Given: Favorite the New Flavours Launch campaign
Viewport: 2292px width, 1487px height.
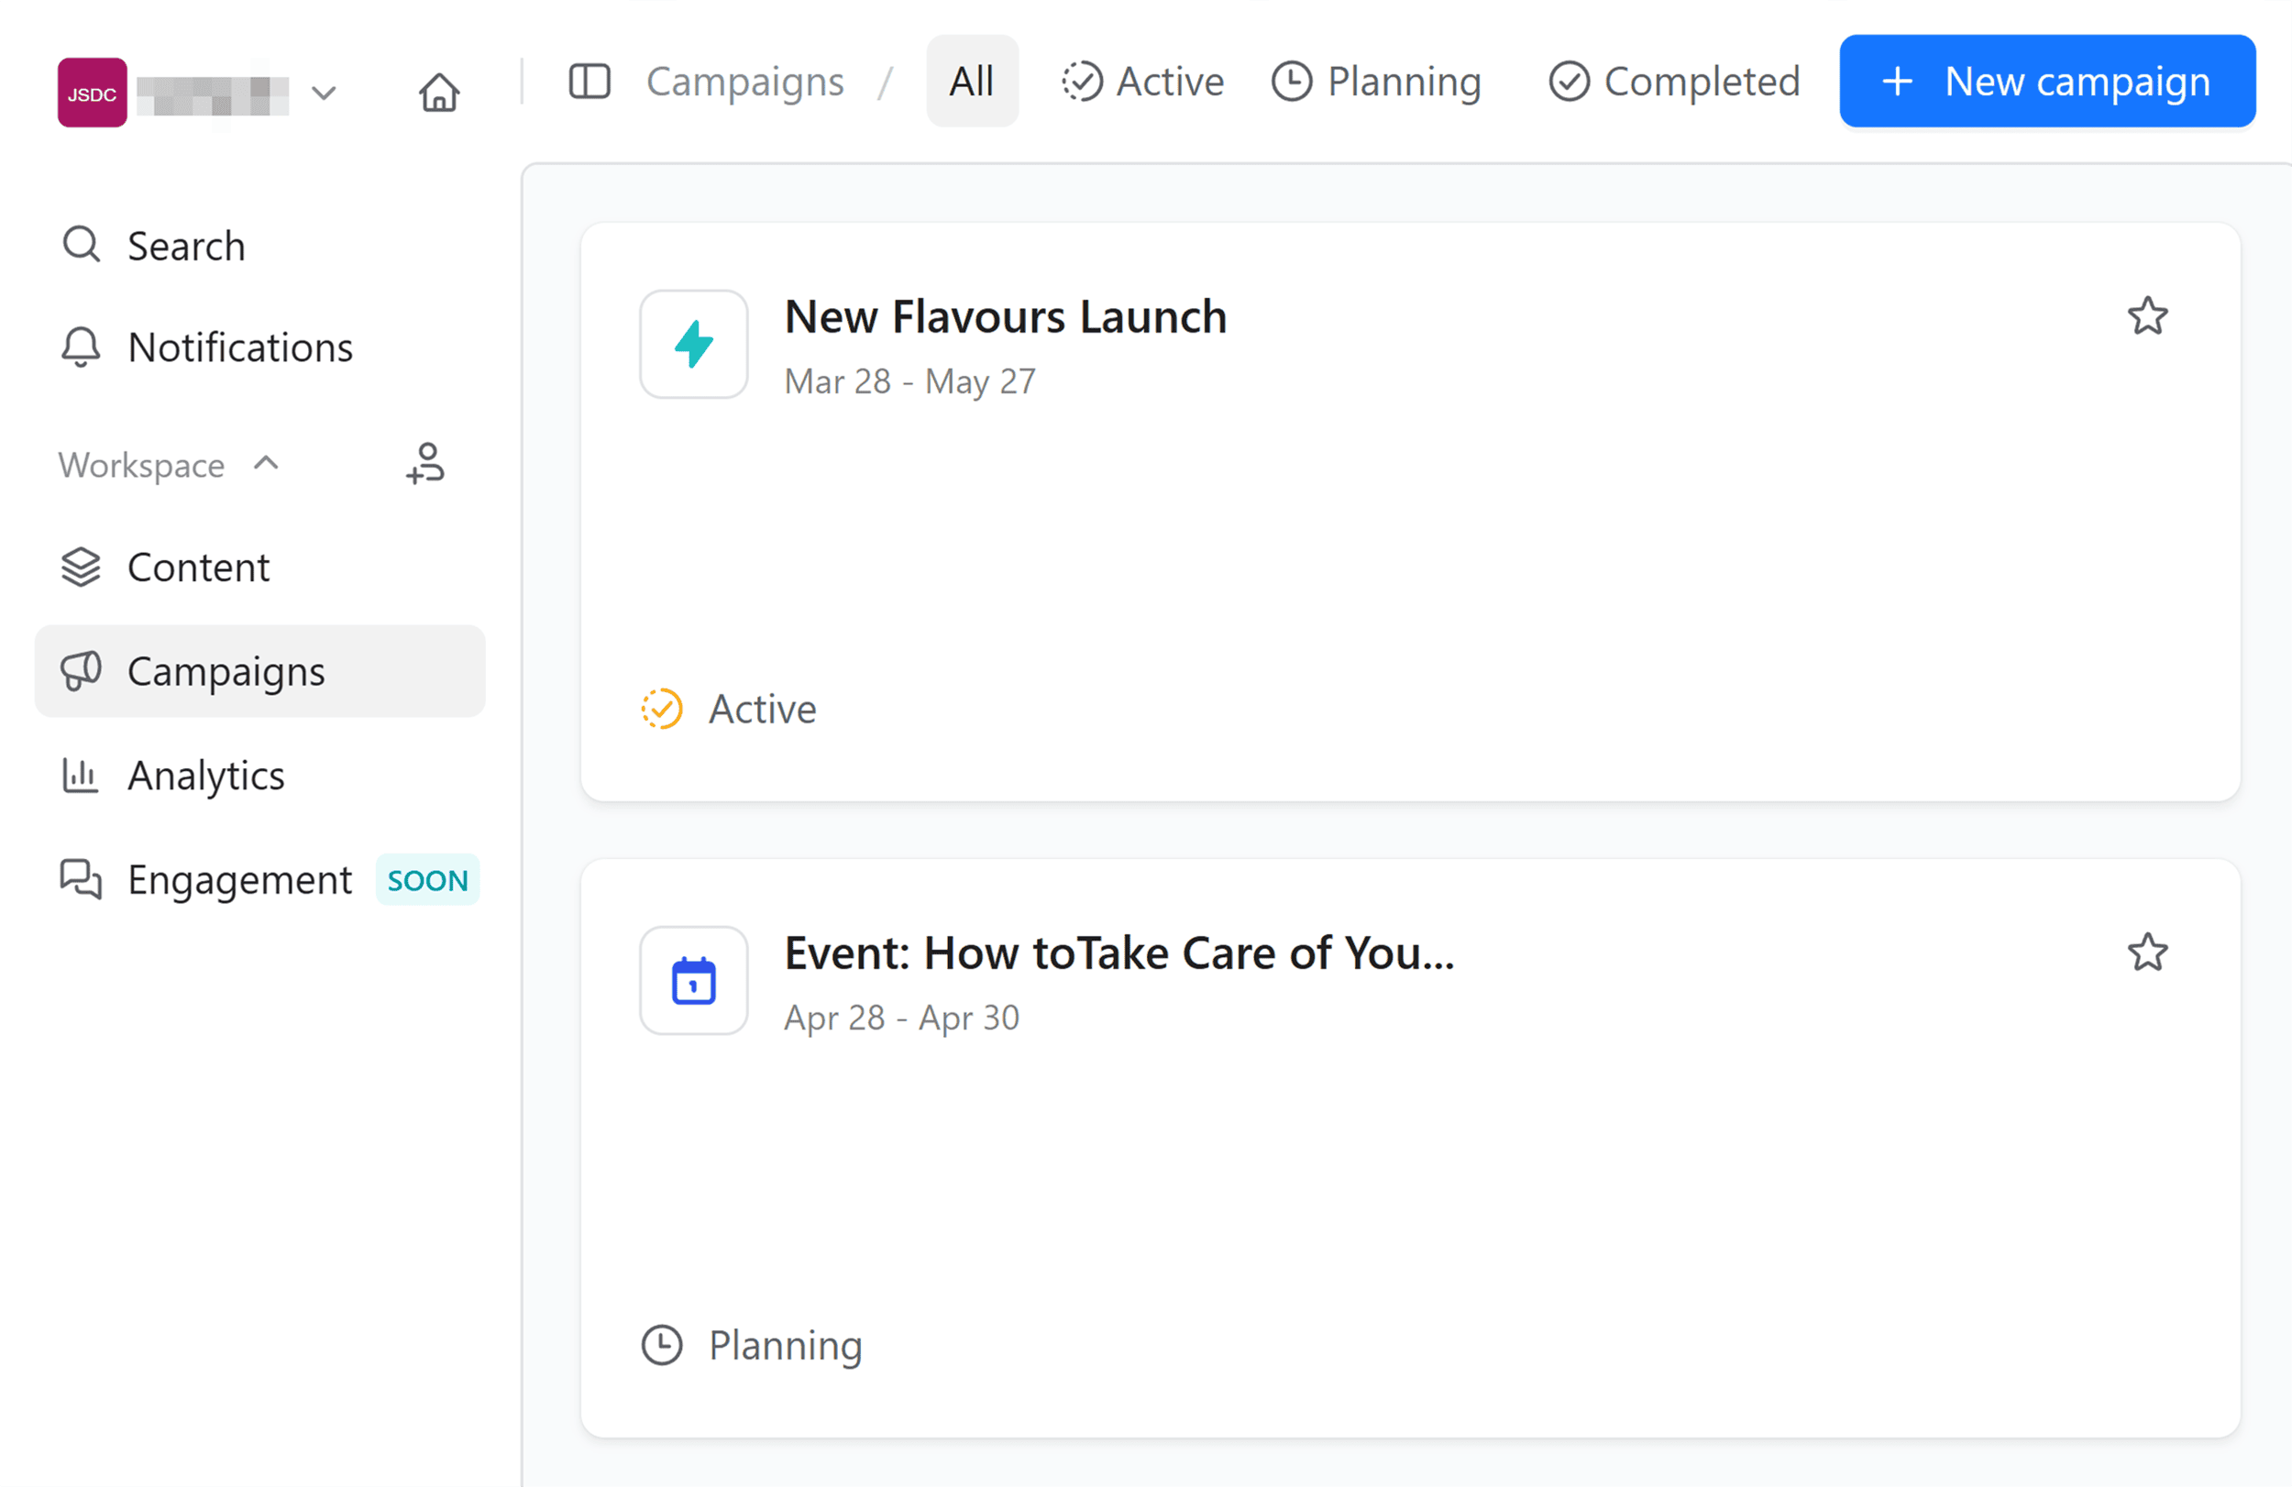Looking at the screenshot, I should [2148, 316].
